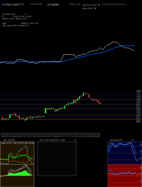Click the last red candlestick on 09 Dec
This screenshot has width=142, height=187.
point(100,103)
